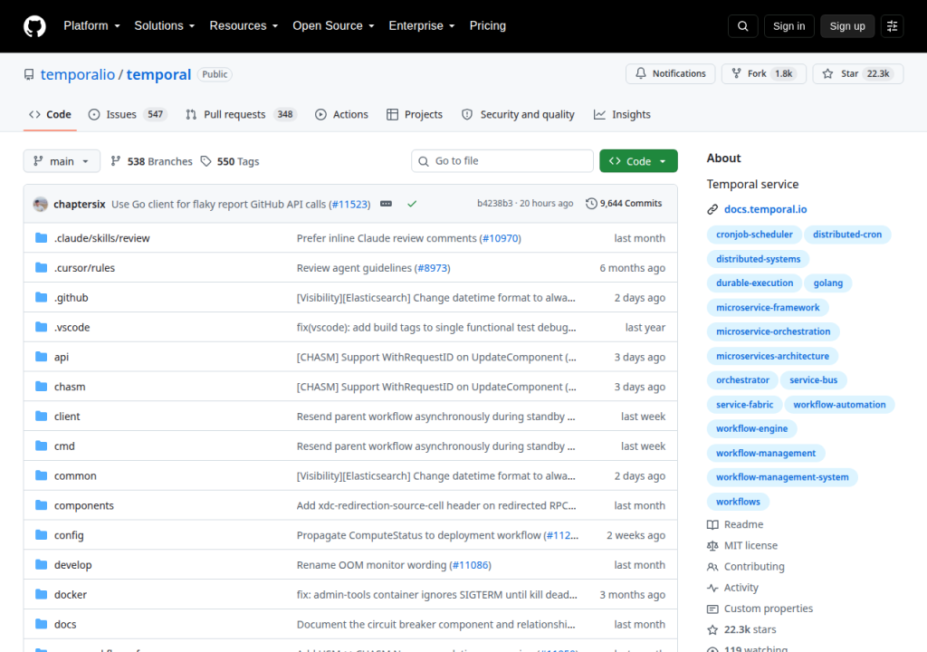Image resolution: width=927 pixels, height=652 pixels.
Task: Click chaptersix avatar image
Action: pos(41,204)
